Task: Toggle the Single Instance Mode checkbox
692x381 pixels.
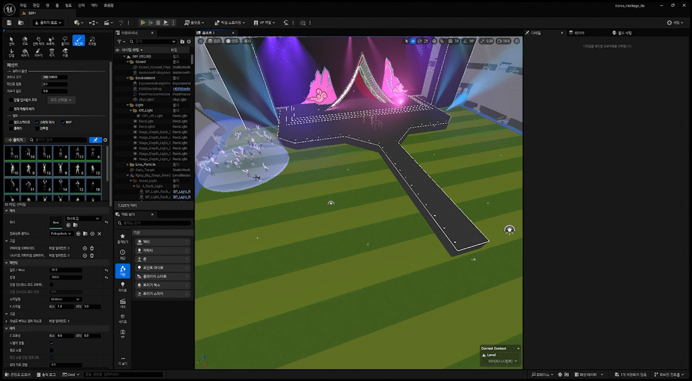Action: click(12, 100)
